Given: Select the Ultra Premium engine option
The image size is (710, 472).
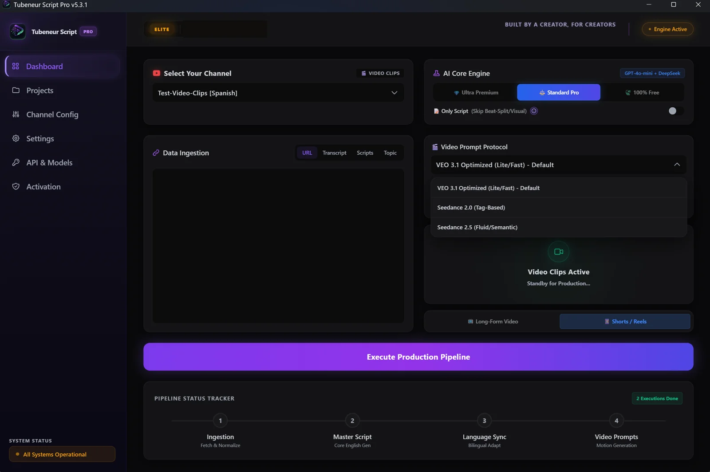Looking at the screenshot, I should click(476, 92).
